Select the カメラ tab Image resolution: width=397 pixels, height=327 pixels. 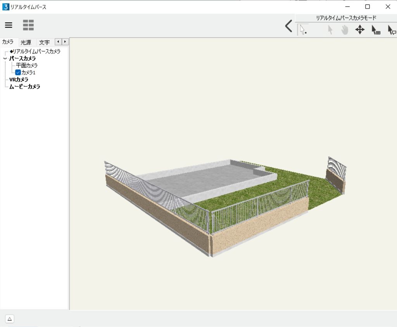point(8,42)
